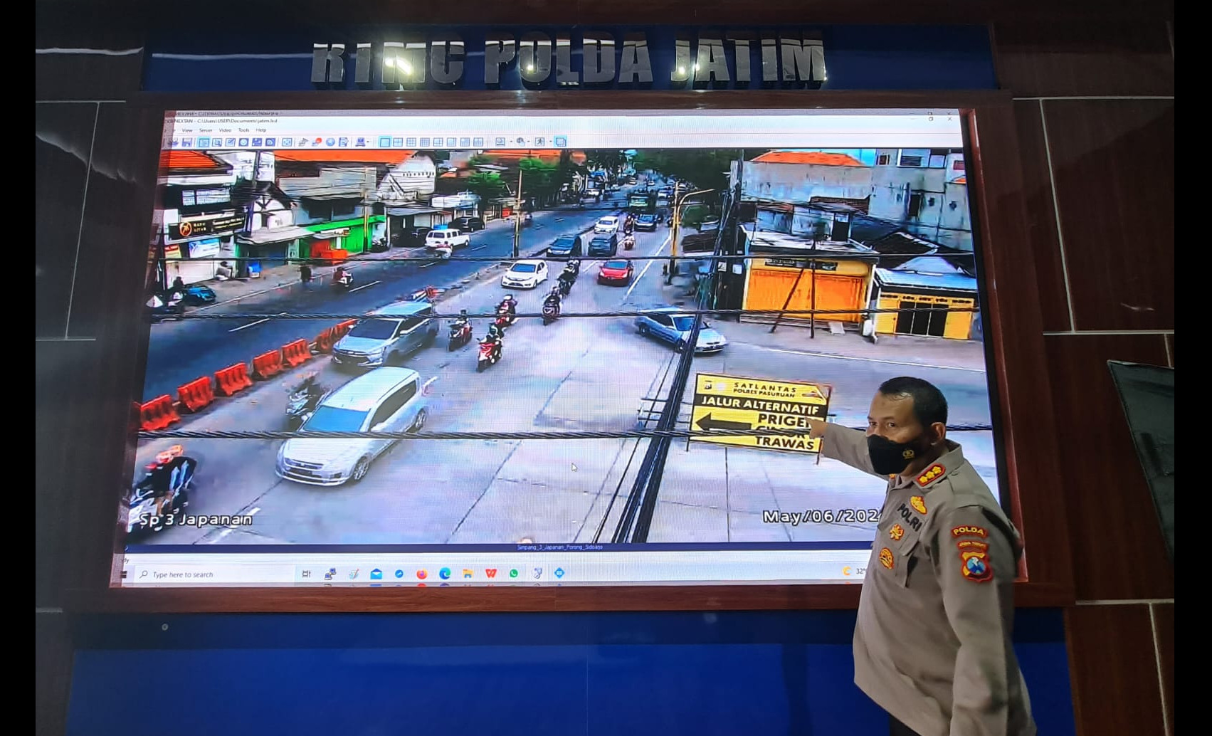Open the dropdown arrow beside the workstation icon

point(368,142)
